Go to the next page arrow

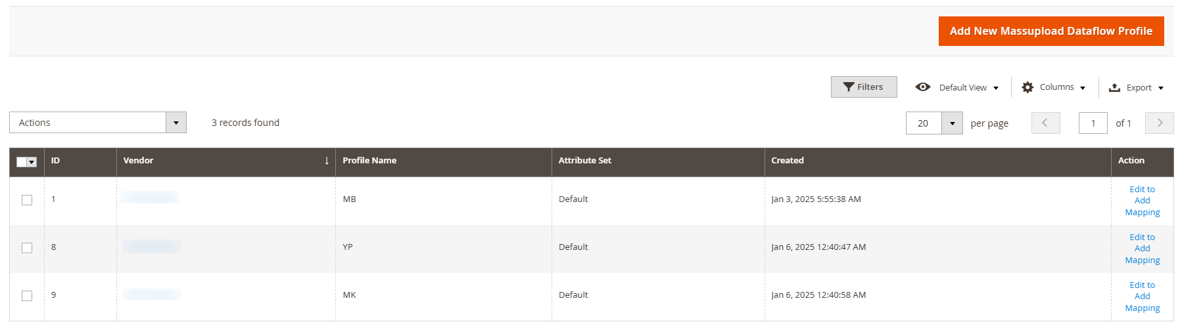[x=1159, y=123]
